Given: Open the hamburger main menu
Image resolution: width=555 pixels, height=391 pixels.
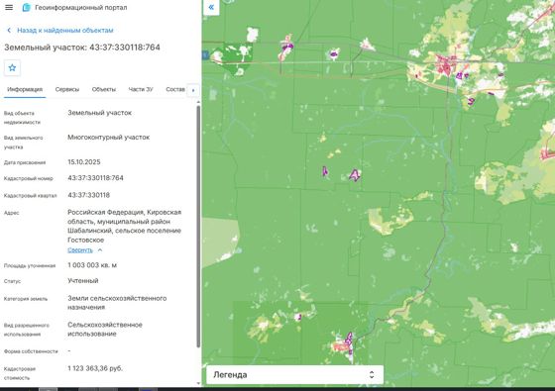Looking at the screenshot, I should point(9,8).
